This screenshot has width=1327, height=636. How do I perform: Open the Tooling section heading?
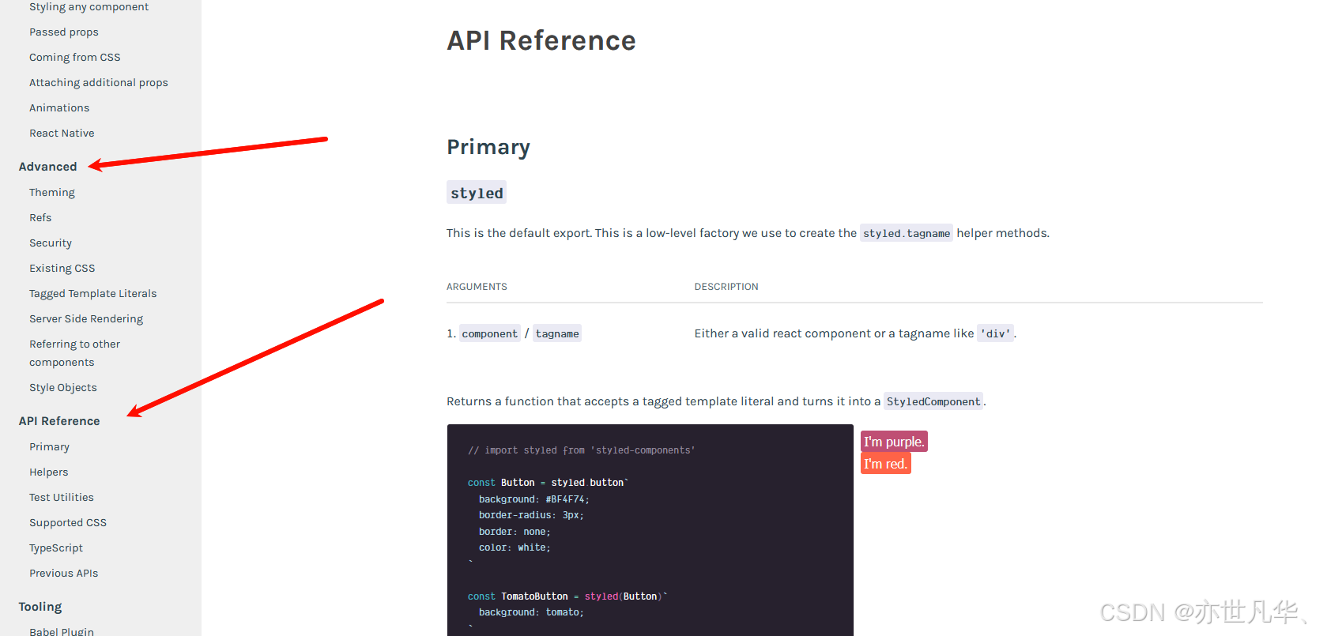(x=40, y=607)
